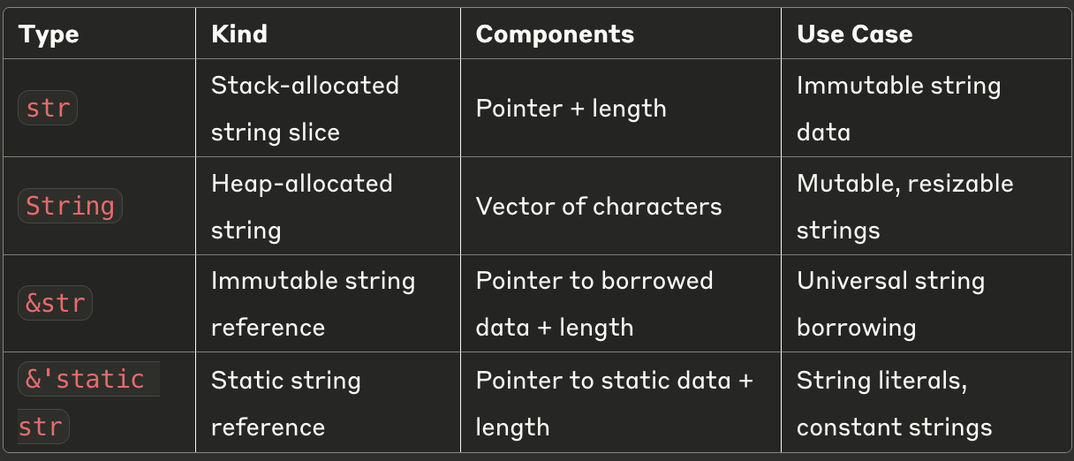This screenshot has height=461, width=1074.
Task: Click the str inline code tag
Action: 48,109
